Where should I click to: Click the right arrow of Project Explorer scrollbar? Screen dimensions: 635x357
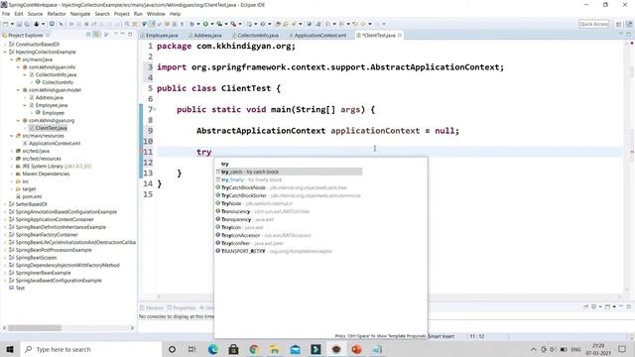point(132,328)
